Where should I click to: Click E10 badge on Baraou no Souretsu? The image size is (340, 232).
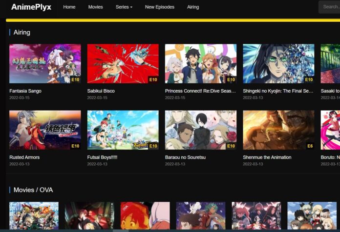pyautogui.click(x=231, y=146)
